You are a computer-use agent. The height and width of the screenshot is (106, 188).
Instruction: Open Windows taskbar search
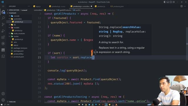tap(5, 105)
